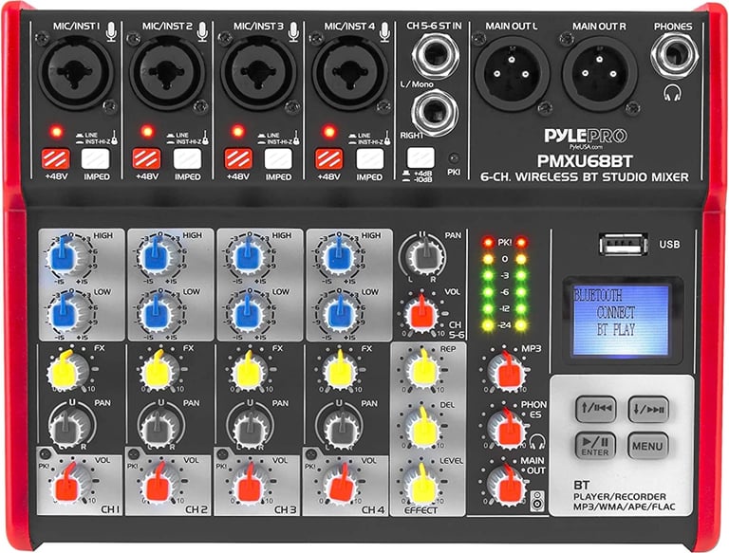Click the channel 2 yellow FX knob

pos(159,369)
